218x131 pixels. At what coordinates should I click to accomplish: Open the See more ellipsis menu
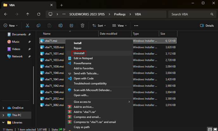coord(136,26)
